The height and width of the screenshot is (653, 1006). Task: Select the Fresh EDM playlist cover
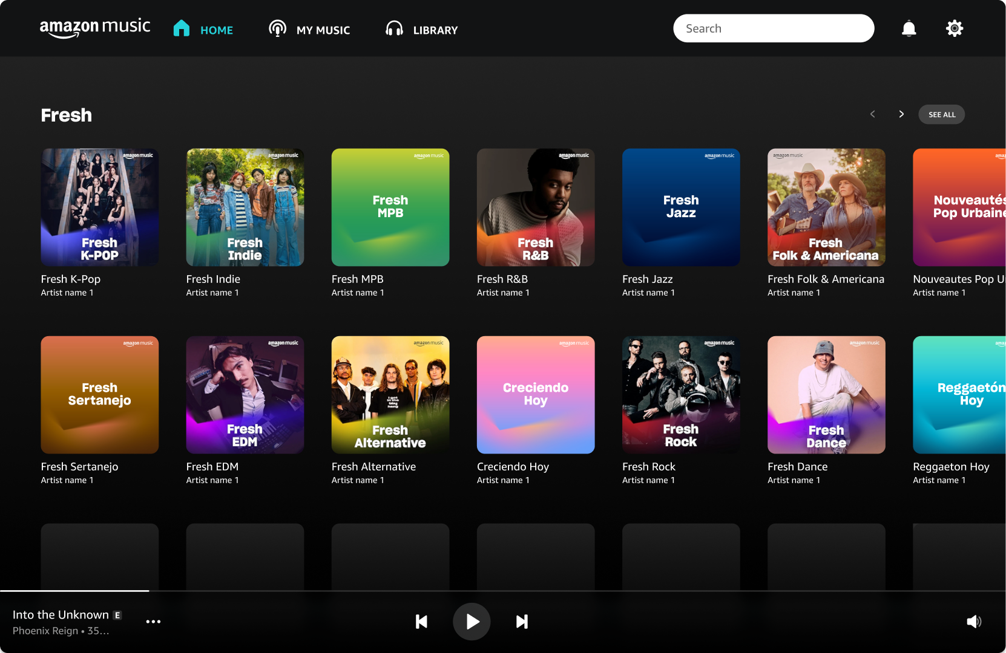tap(245, 395)
